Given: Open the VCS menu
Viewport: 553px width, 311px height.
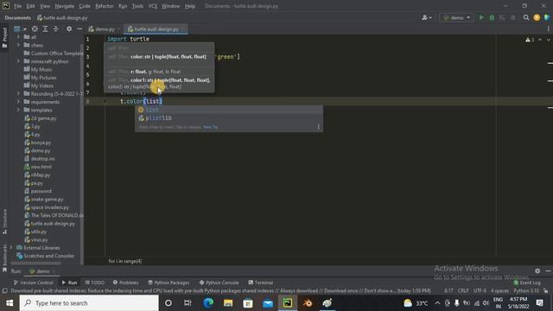Looking at the screenshot, I should click(152, 6).
